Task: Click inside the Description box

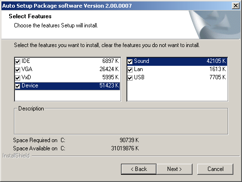Action: tap(121, 122)
